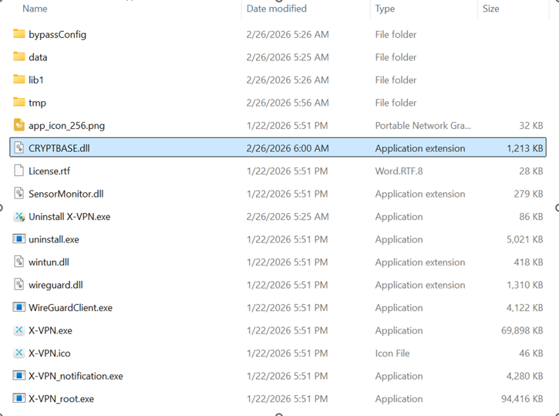Click X-VPN_notification.exe size 4,280 KB
Image resolution: width=559 pixels, height=416 pixels.
(x=525, y=376)
